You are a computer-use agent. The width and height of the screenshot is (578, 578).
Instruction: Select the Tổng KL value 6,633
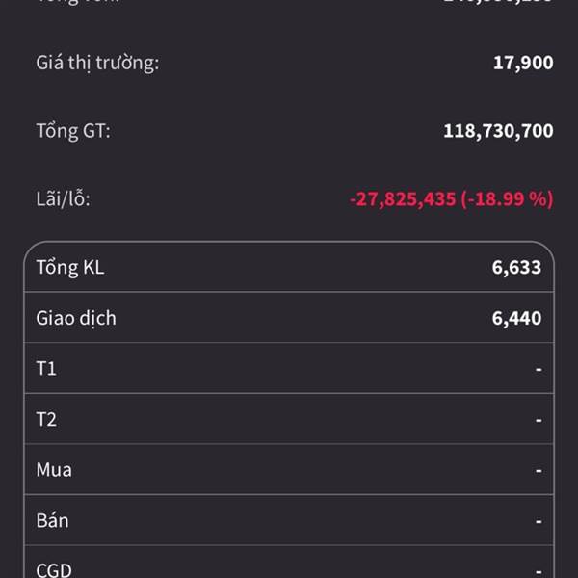pos(516,267)
